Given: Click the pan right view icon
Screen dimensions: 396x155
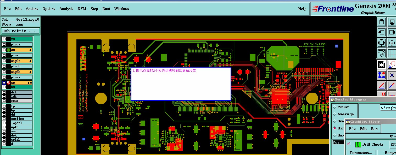Looking at the screenshot, I should tap(392, 32).
